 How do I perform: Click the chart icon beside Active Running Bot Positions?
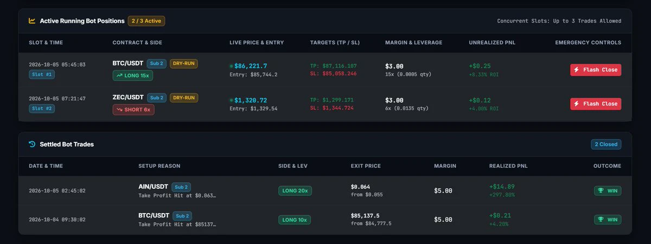pyautogui.click(x=32, y=21)
